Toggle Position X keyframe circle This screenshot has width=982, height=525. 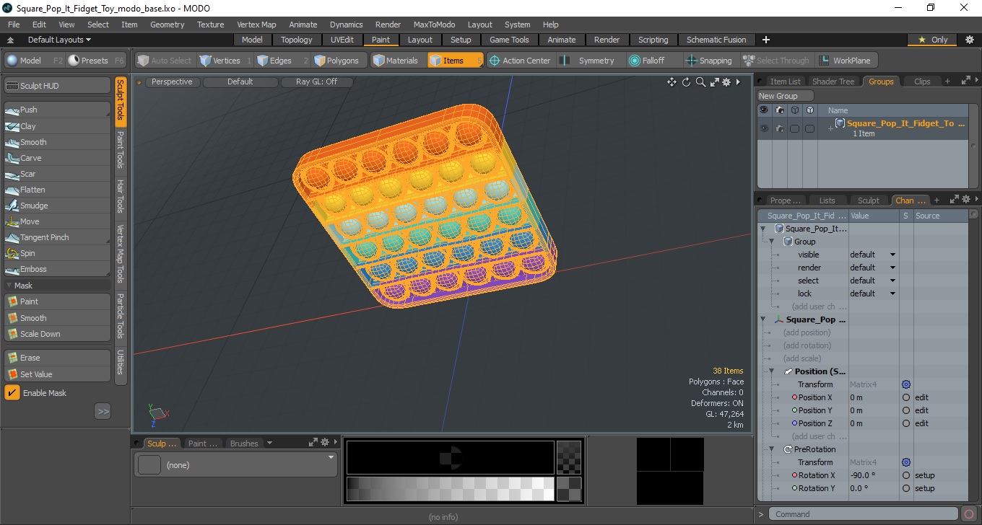pyautogui.click(x=795, y=397)
